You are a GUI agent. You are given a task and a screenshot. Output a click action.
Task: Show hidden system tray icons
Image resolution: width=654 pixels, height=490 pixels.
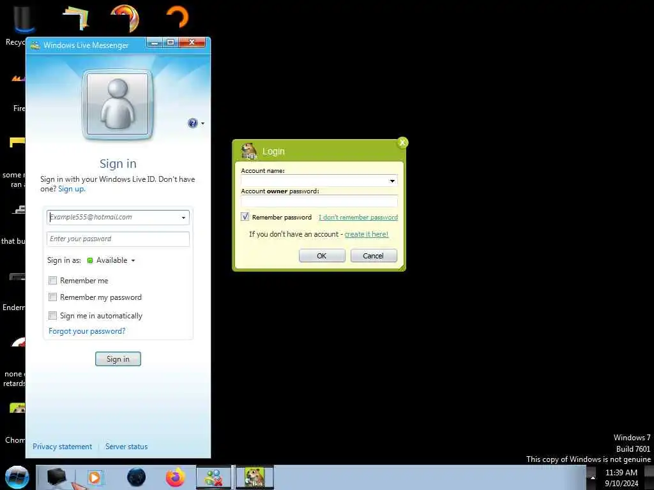593,477
